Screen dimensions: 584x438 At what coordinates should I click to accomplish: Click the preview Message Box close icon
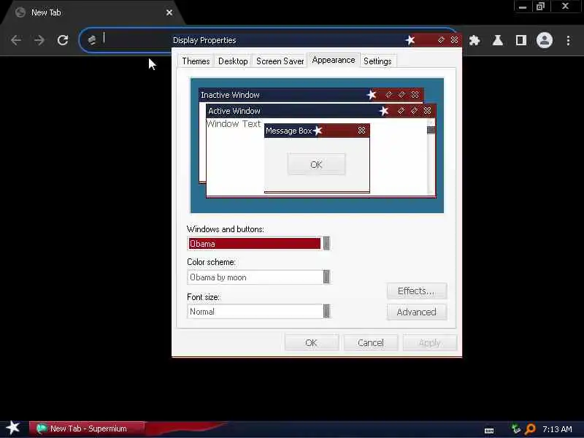361,131
